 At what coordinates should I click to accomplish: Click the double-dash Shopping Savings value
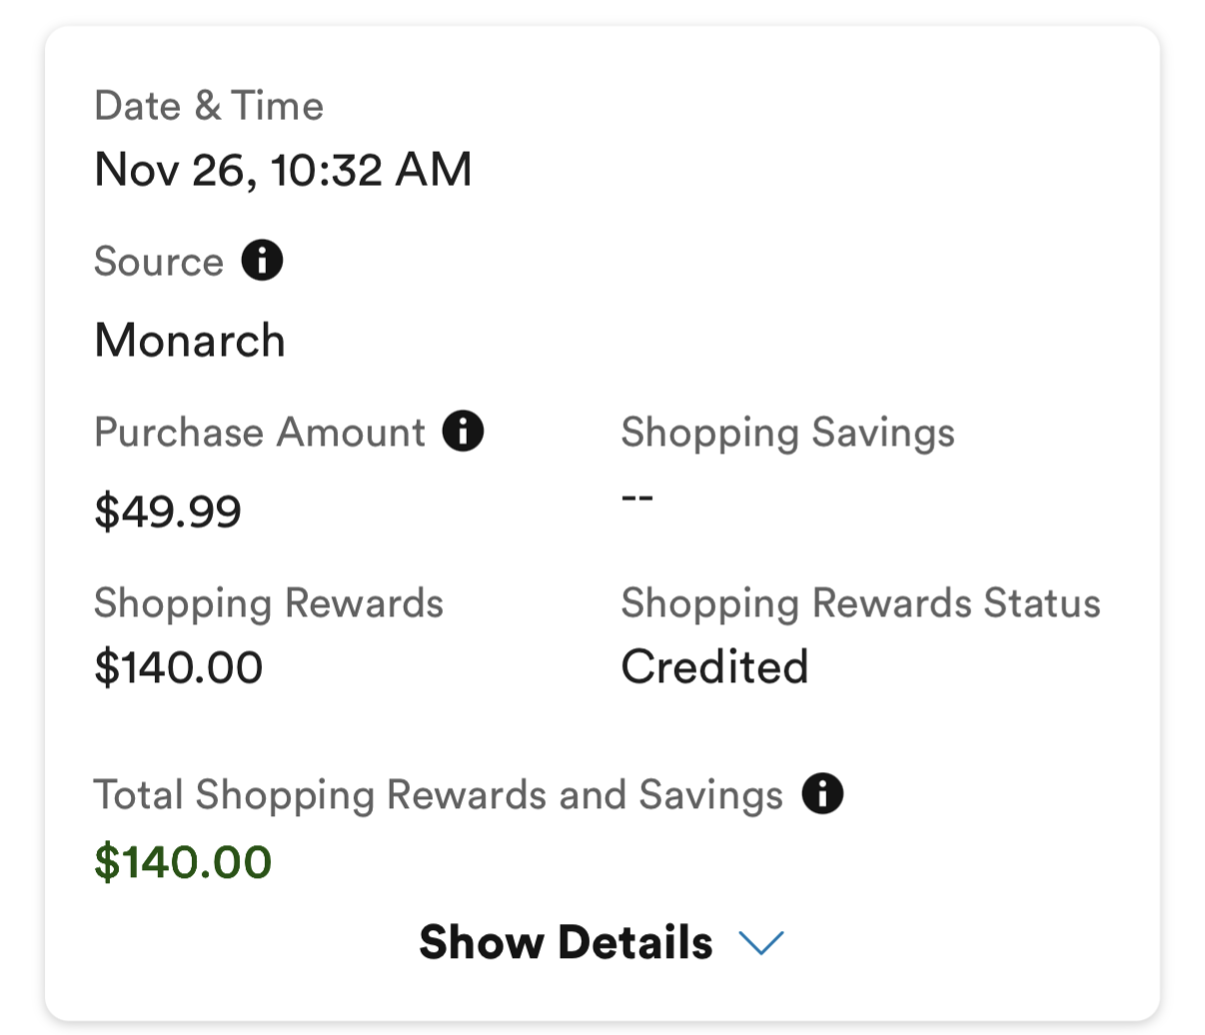636,497
